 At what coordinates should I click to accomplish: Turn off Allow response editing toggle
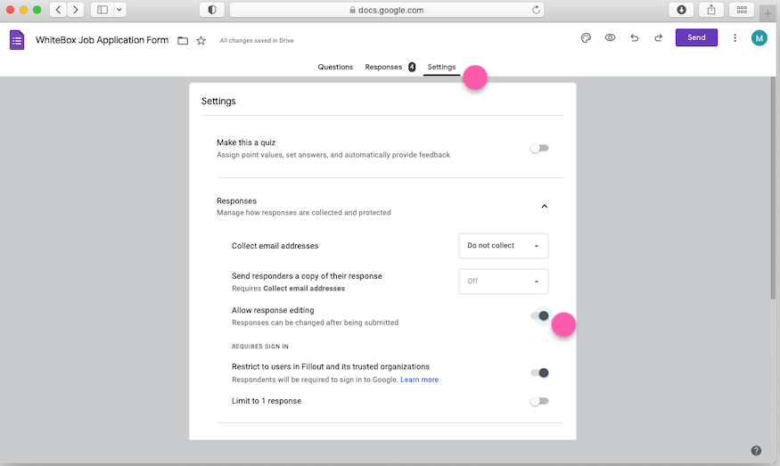point(539,315)
